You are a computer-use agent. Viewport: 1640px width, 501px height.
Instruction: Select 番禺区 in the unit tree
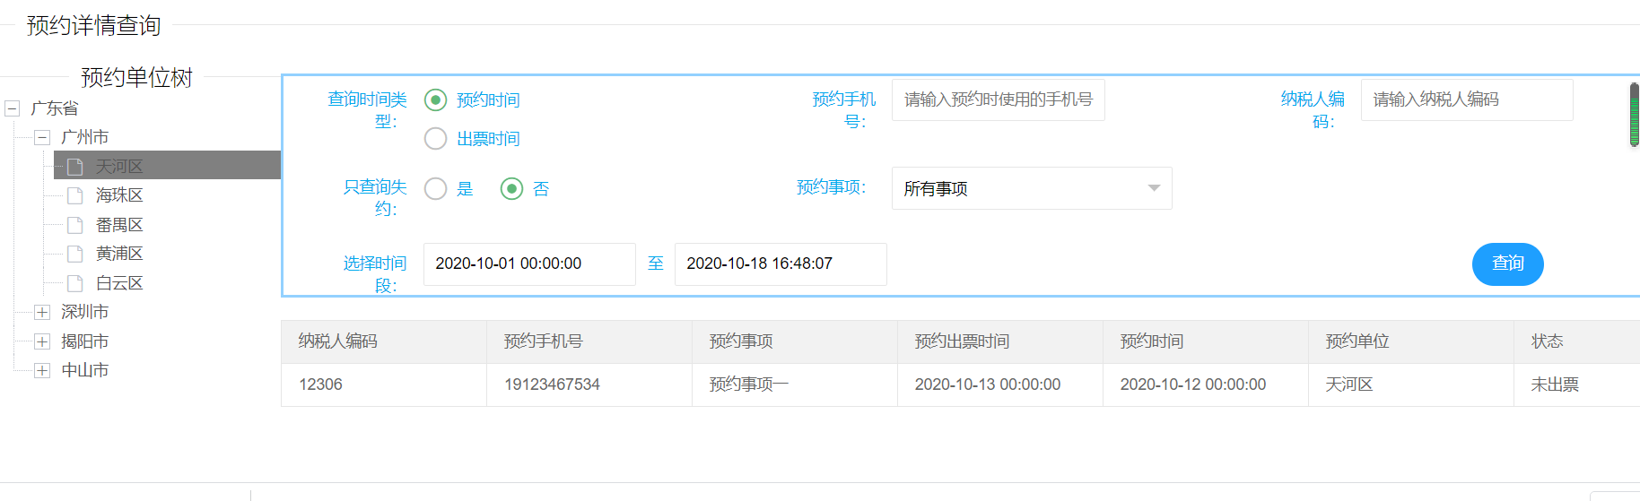click(x=119, y=225)
